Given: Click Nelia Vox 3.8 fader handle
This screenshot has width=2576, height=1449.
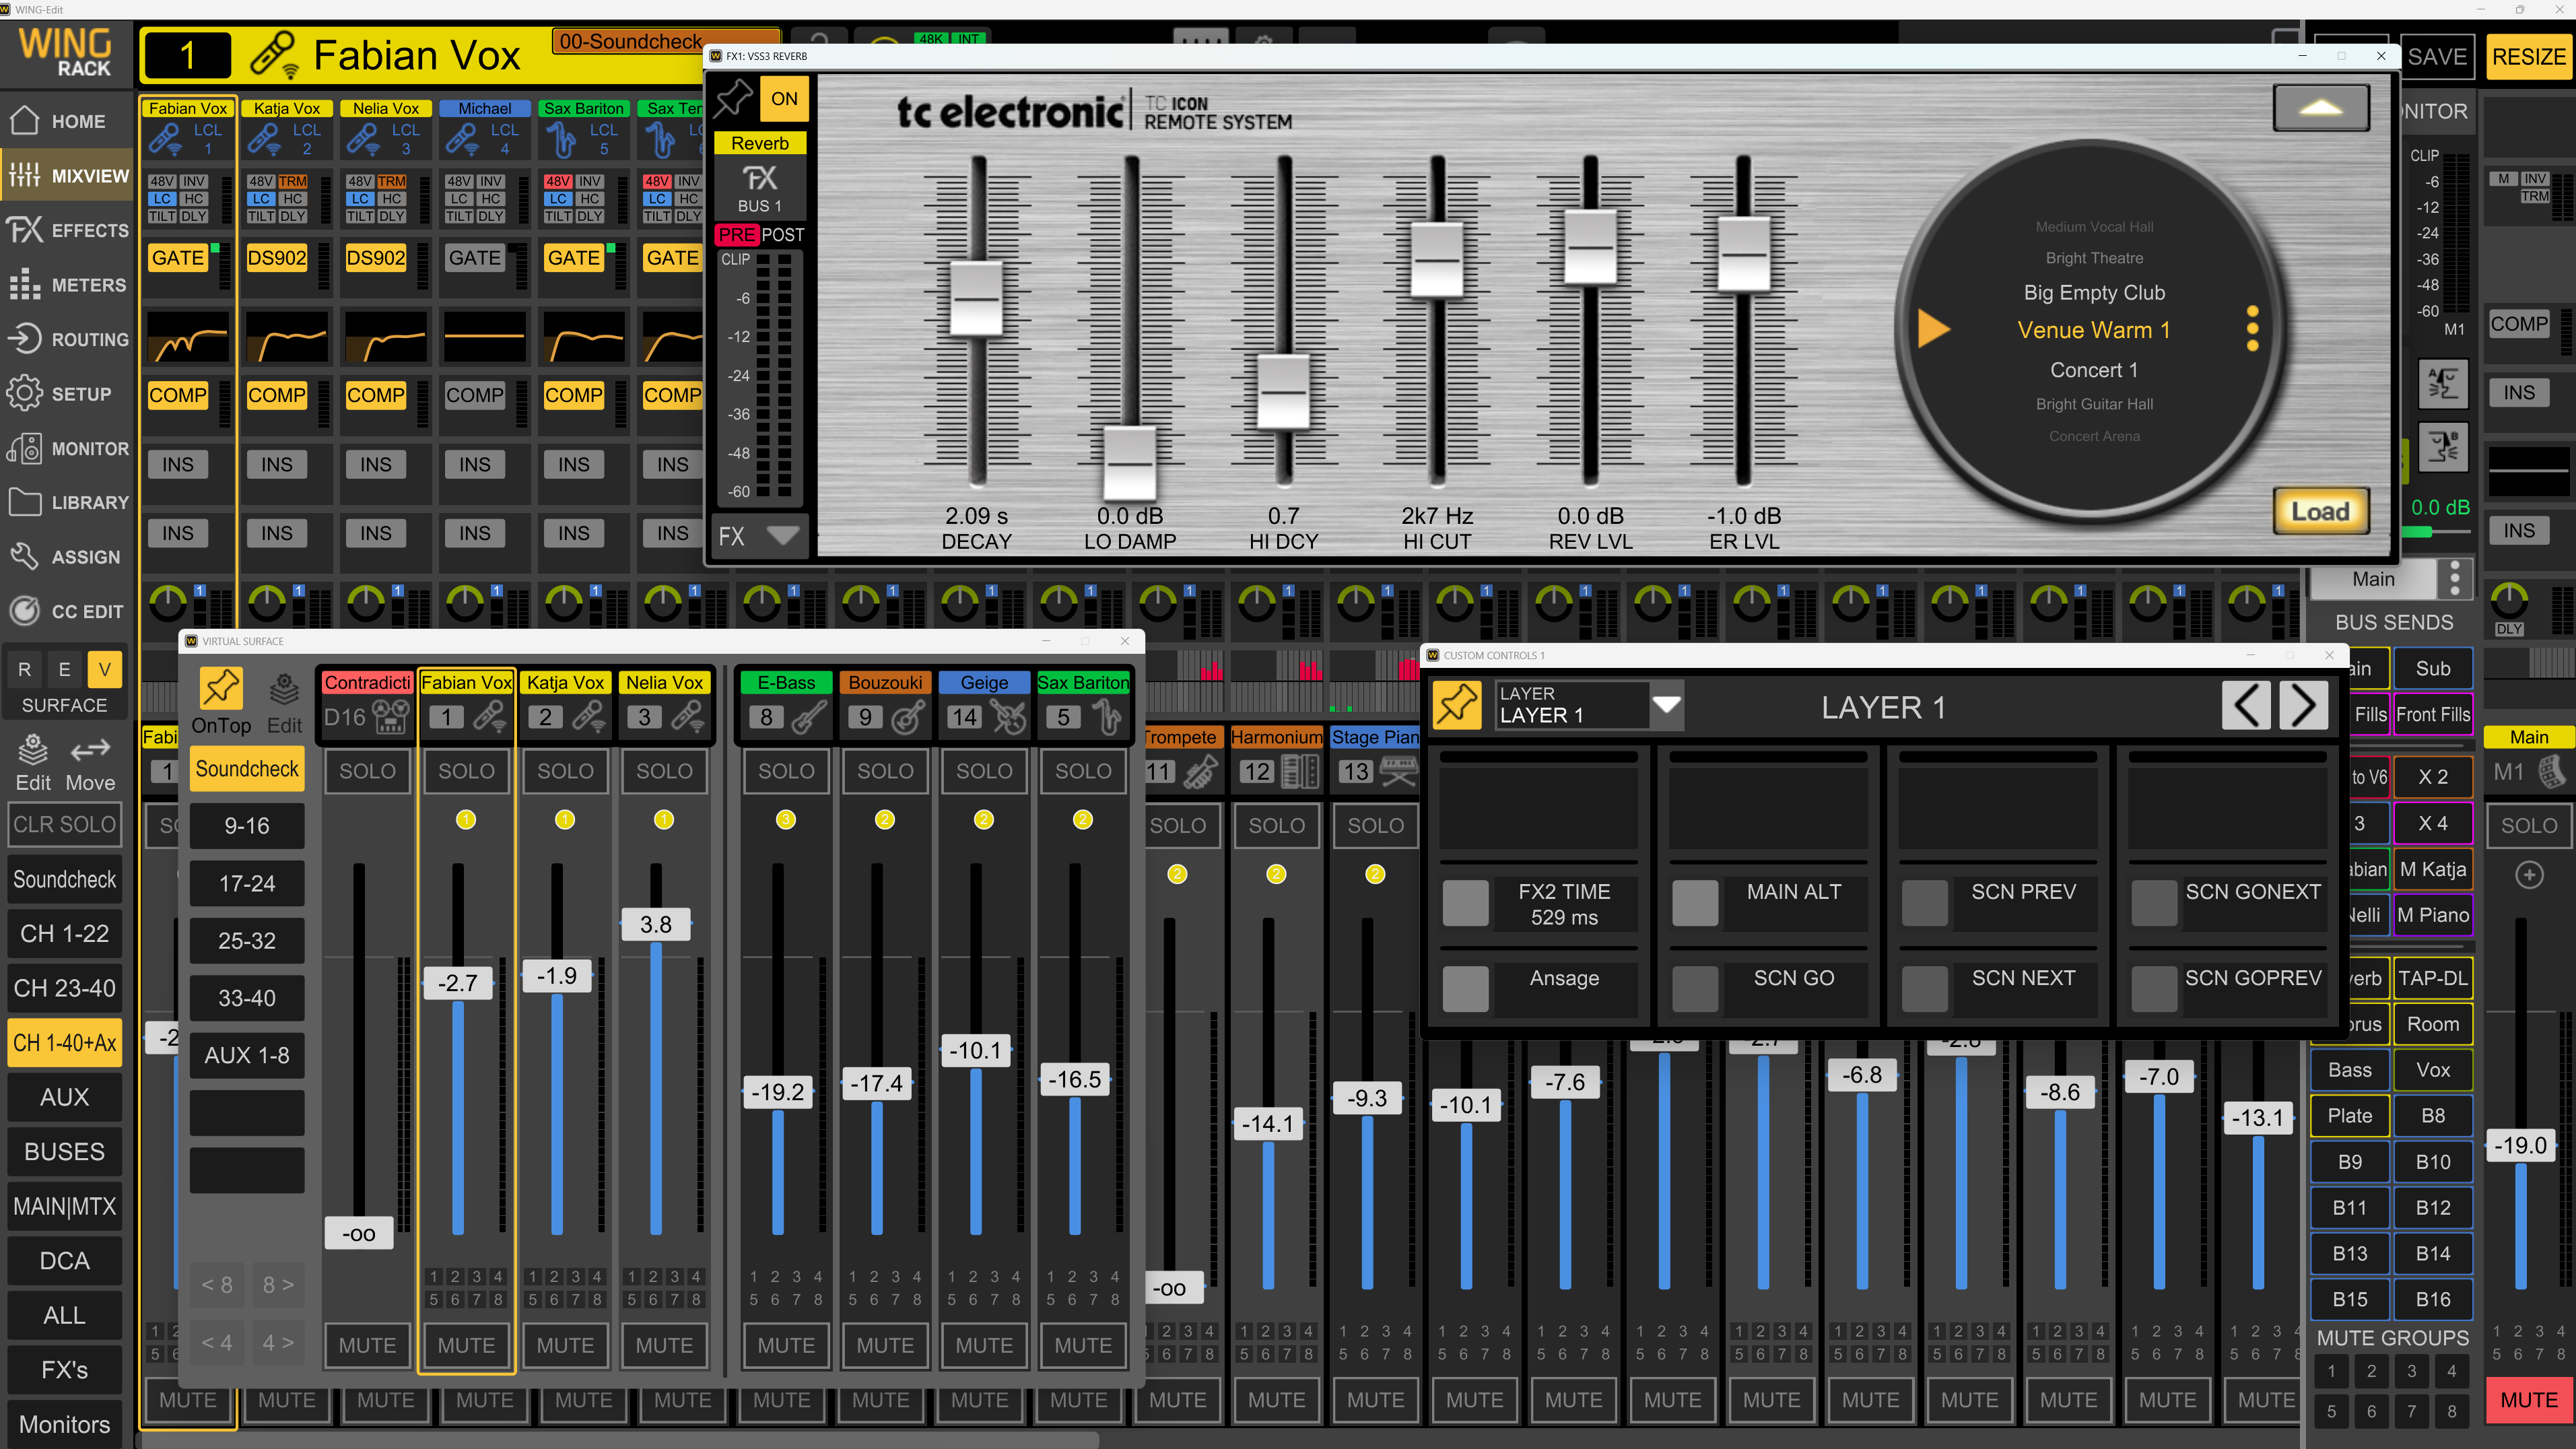Looking at the screenshot, I should (x=656, y=924).
